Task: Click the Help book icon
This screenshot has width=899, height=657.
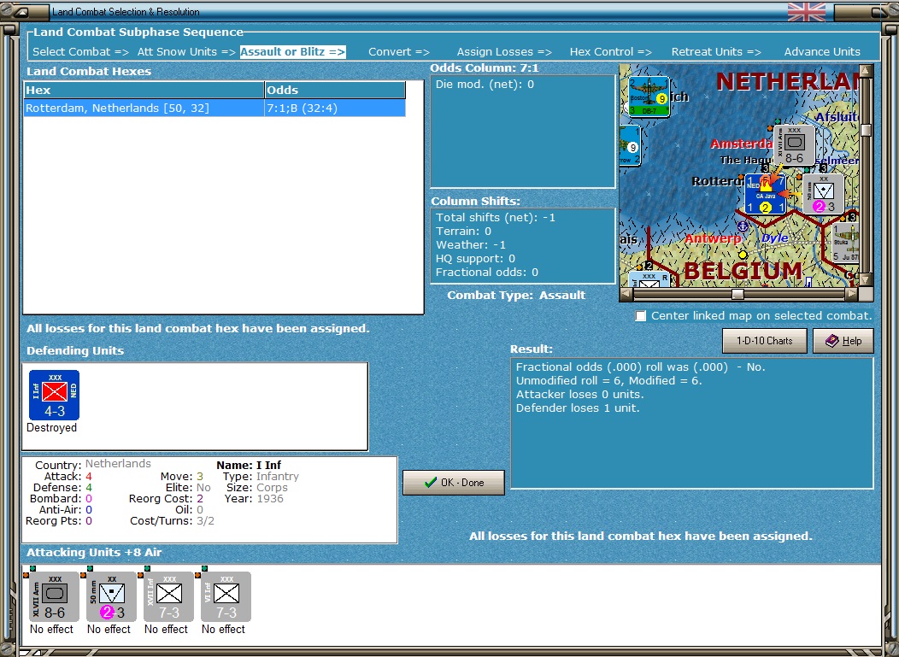Action: 832,341
